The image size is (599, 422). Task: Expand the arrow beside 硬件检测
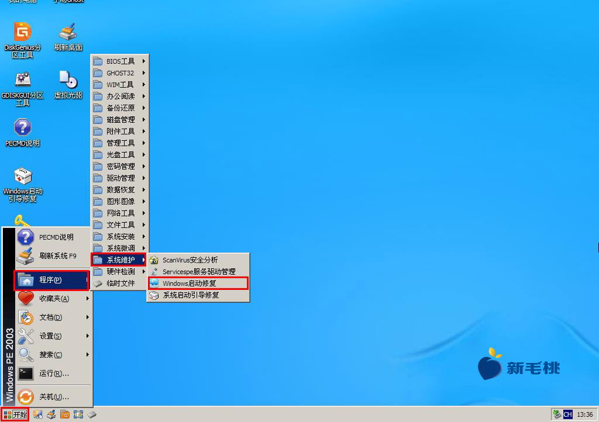pyautogui.click(x=144, y=272)
